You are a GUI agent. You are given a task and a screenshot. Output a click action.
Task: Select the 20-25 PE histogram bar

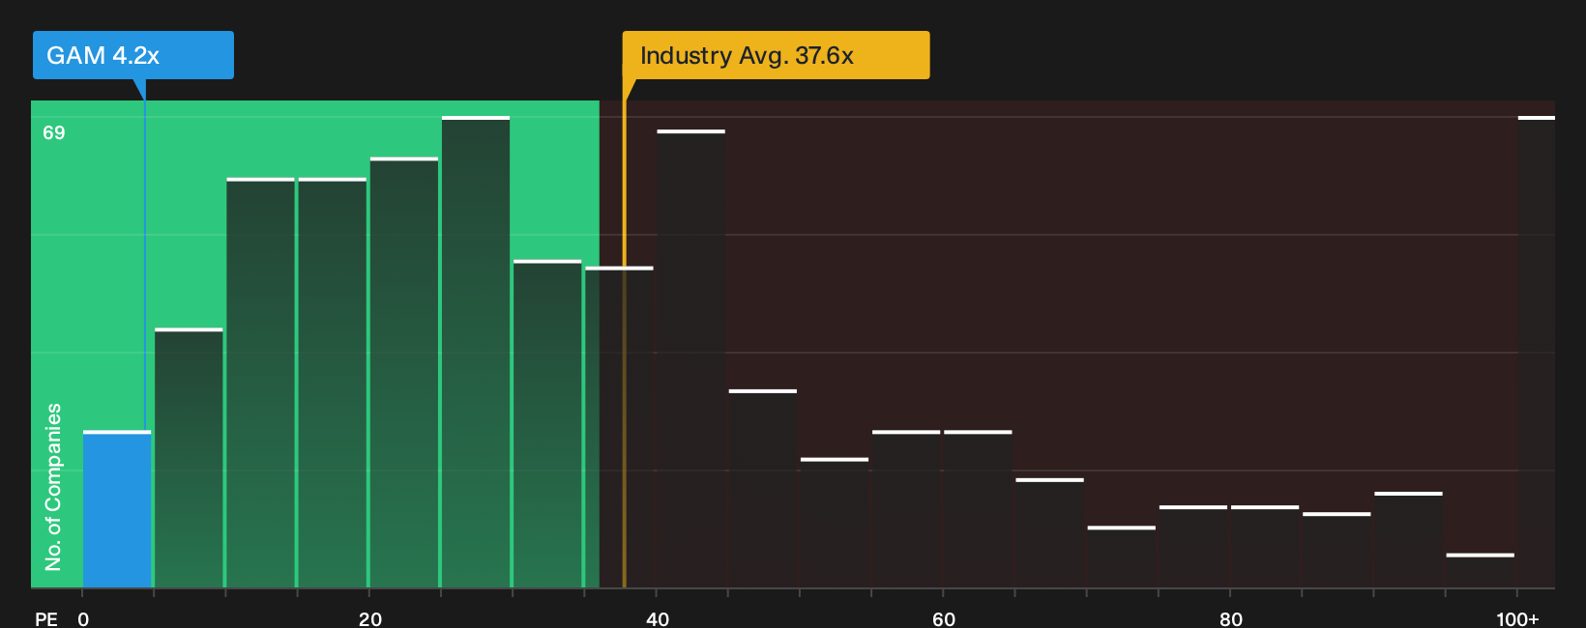(404, 372)
